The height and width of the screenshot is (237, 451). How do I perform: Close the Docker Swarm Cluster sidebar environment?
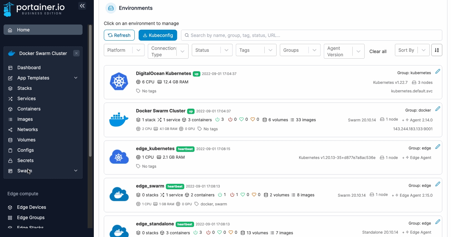coord(76,54)
